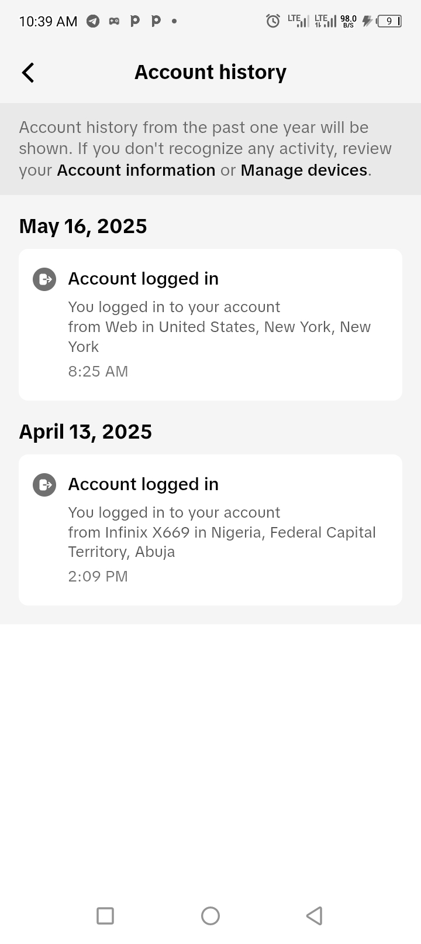Tap the login icon for April 13 entry
Screen dimensions: 421x944
click(44, 485)
